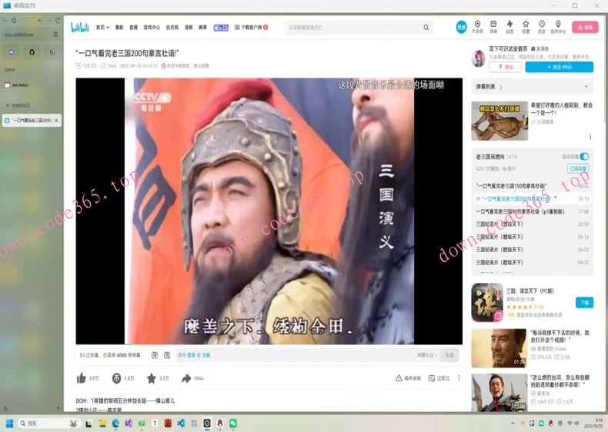Open the GitHub pinned icon in sidebar
Screen dimensions: 608x432
click(32, 52)
